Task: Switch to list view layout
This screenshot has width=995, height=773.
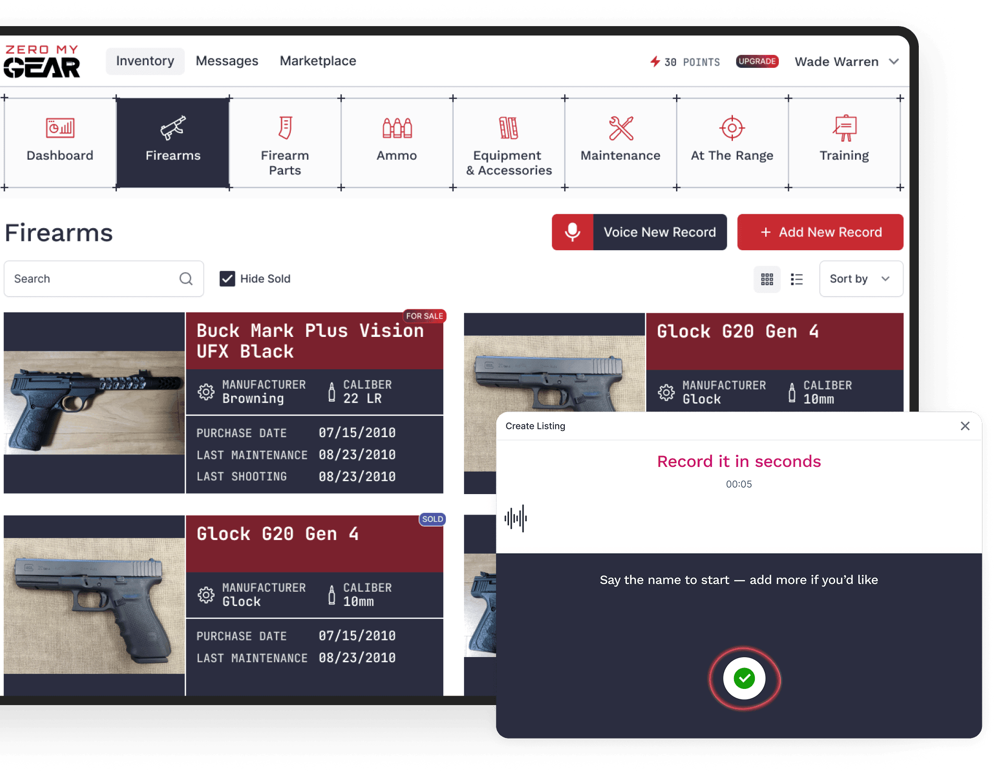Action: (x=797, y=279)
